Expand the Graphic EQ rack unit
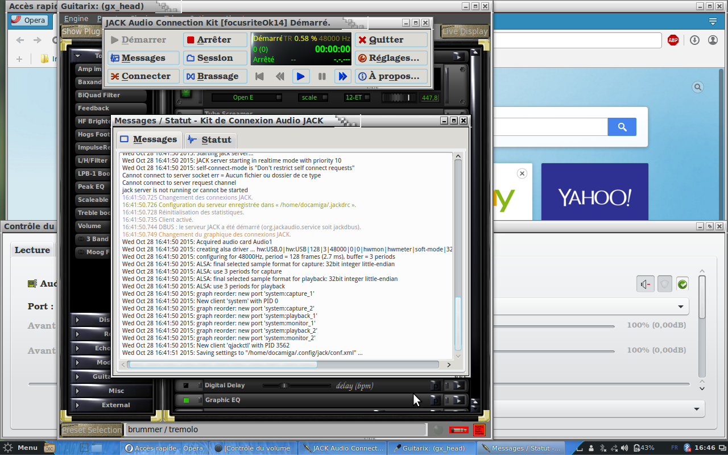This screenshot has height=455, width=728. pyautogui.click(x=458, y=400)
